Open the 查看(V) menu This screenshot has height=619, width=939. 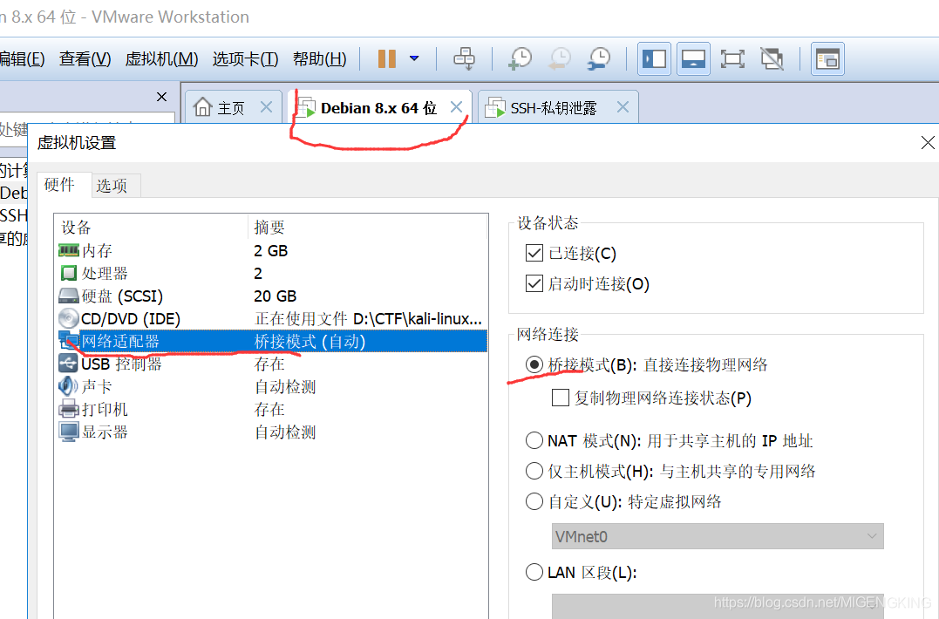coord(85,58)
